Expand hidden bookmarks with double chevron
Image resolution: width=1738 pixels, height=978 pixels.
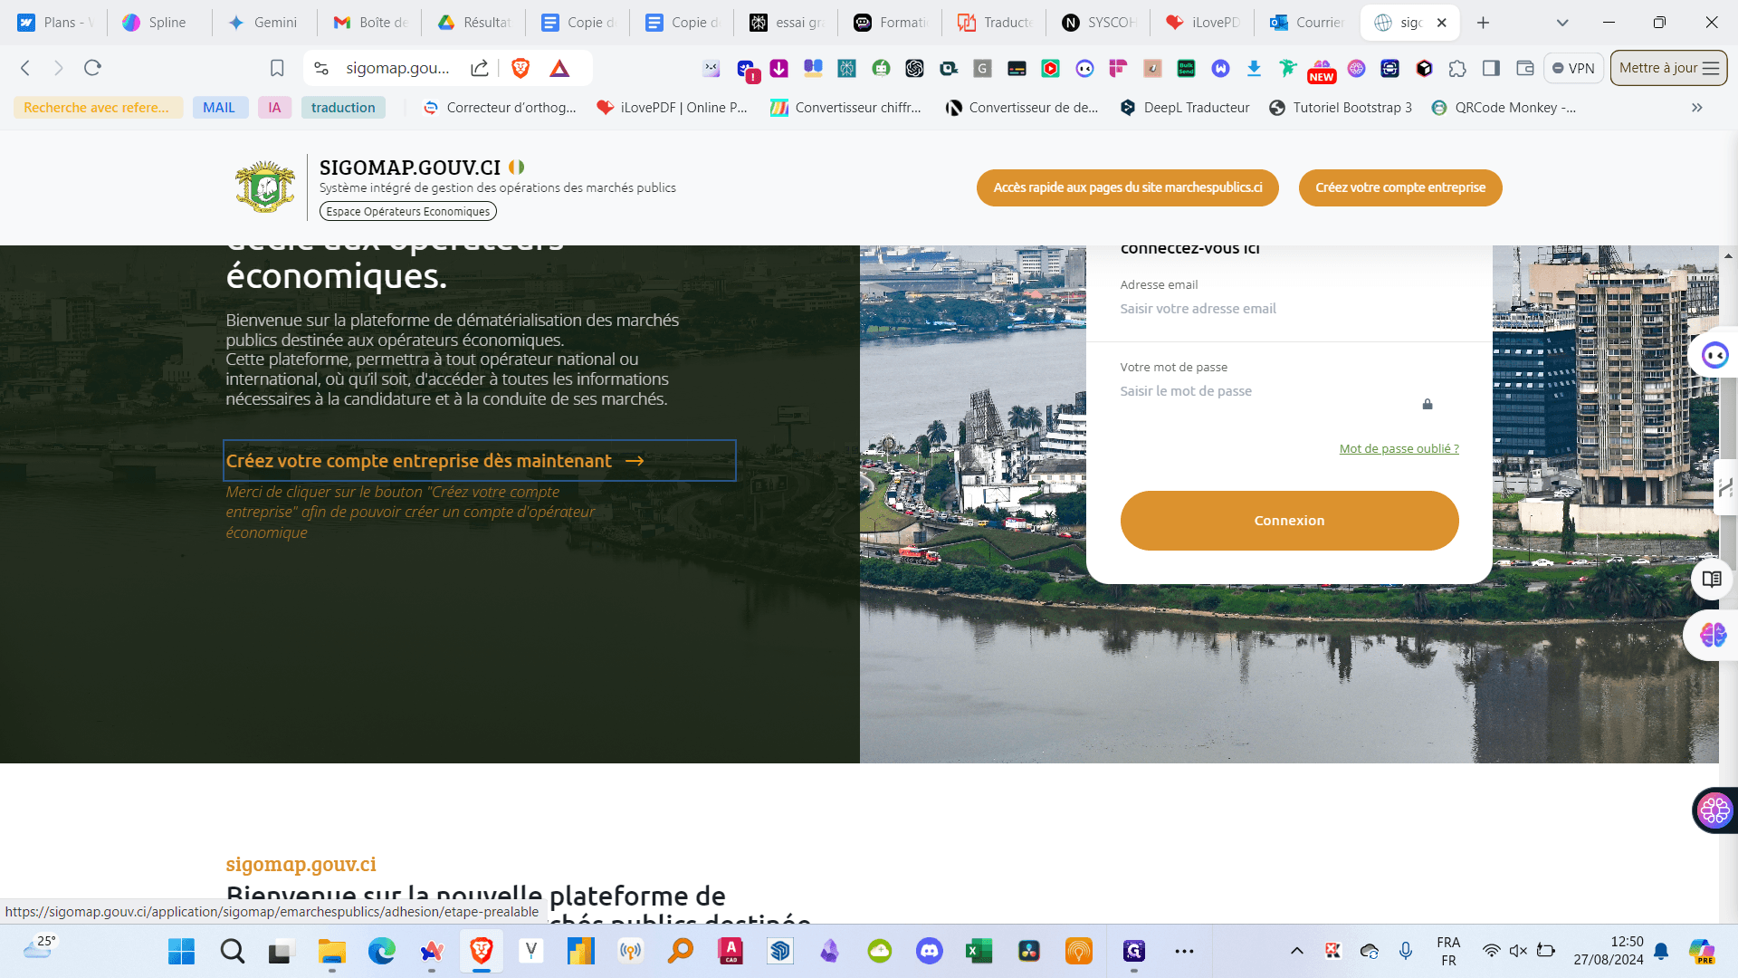click(x=1697, y=108)
